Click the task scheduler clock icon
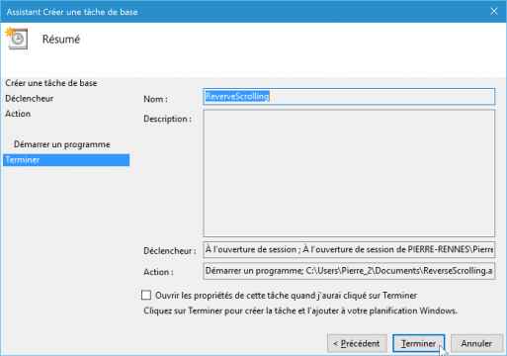Screen dimensions: 507x356 coord(17,39)
